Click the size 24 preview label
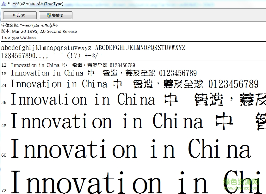The height and width of the screenshot is (194, 266). pyautogui.click(x=3, y=84)
